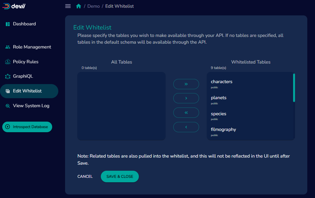Click the devii logo
315x198 pixels.
click(x=13, y=6)
